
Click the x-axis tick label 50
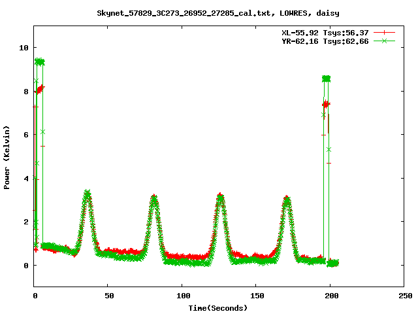point(109,296)
